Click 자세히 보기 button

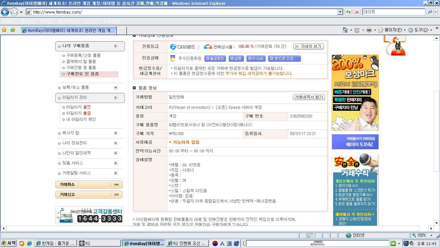click(x=308, y=46)
